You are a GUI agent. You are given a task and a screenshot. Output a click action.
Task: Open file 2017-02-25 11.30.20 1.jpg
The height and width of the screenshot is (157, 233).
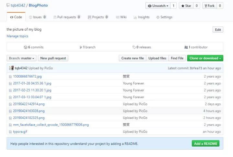pyautogui.click(x=32, y=90)
